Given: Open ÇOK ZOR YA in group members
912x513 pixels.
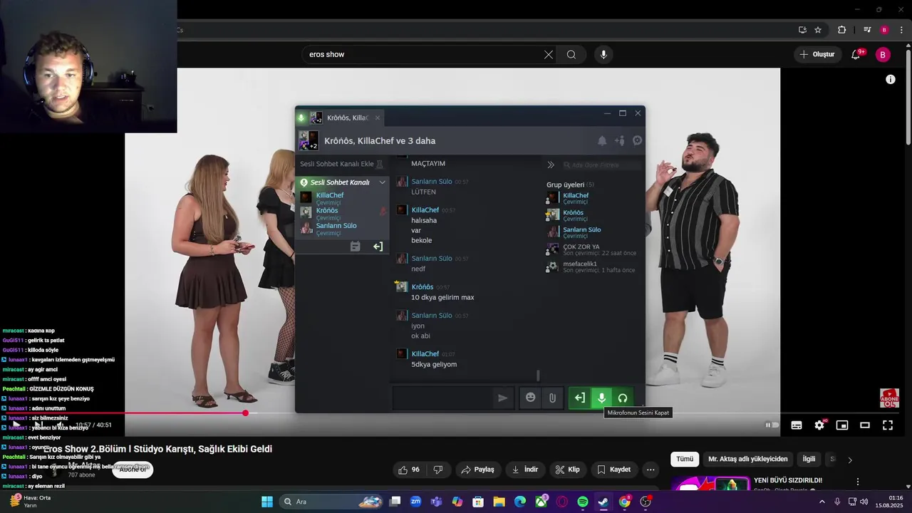Looking at the screenshot, I should click(591, 249).
